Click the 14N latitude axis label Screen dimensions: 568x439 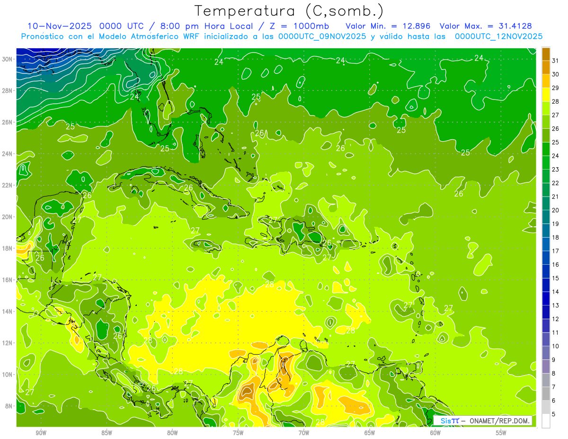pos(8,311)
